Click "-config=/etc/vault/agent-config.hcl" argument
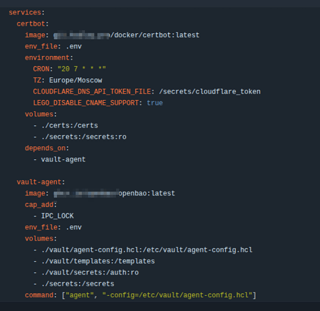 [177, 295]
